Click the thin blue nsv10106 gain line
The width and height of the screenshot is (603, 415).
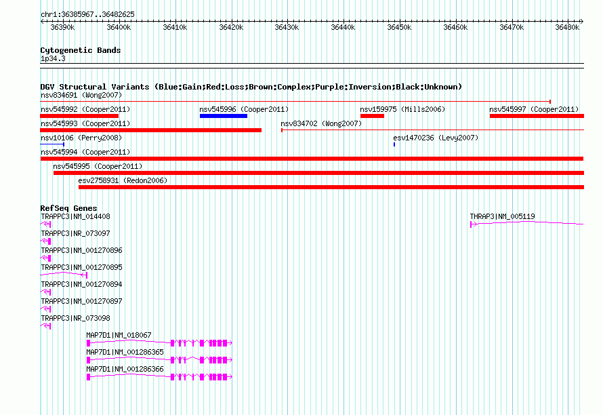[x=52, y=144]
